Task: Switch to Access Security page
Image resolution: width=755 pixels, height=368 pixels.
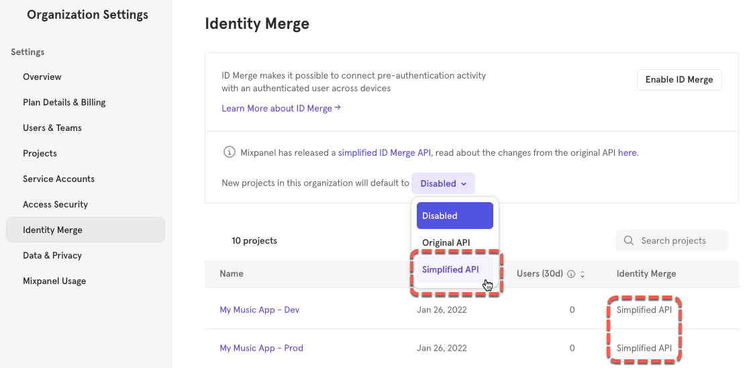Action: [x=55, y=204]
